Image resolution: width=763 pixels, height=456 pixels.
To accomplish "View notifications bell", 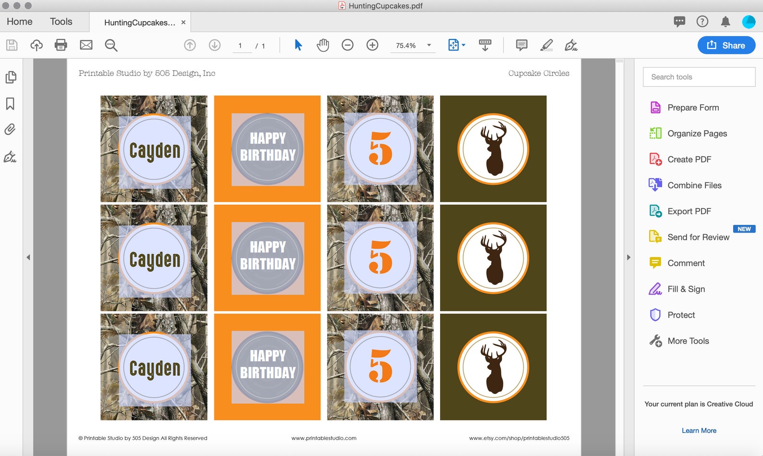I will click(x=726, y=22).
